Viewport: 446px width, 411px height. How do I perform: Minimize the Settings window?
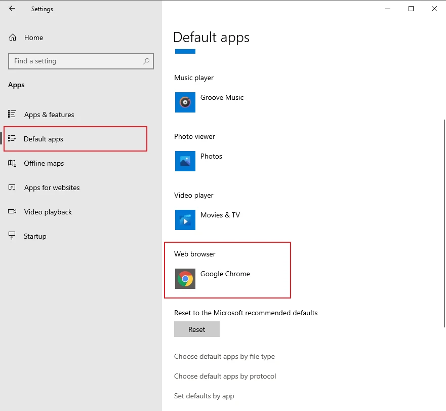pyautogui.click(x=388, y=9)
